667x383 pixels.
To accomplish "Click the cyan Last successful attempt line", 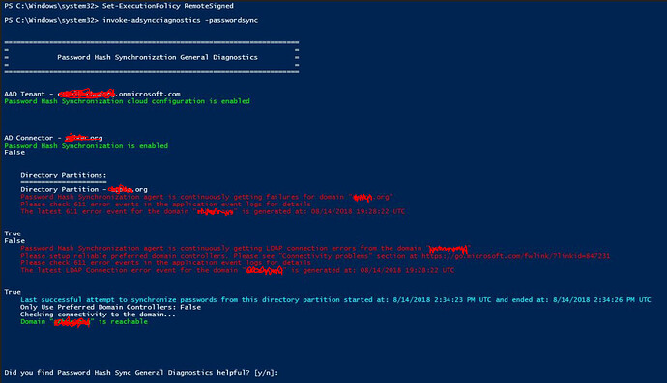I will [335, 299].
